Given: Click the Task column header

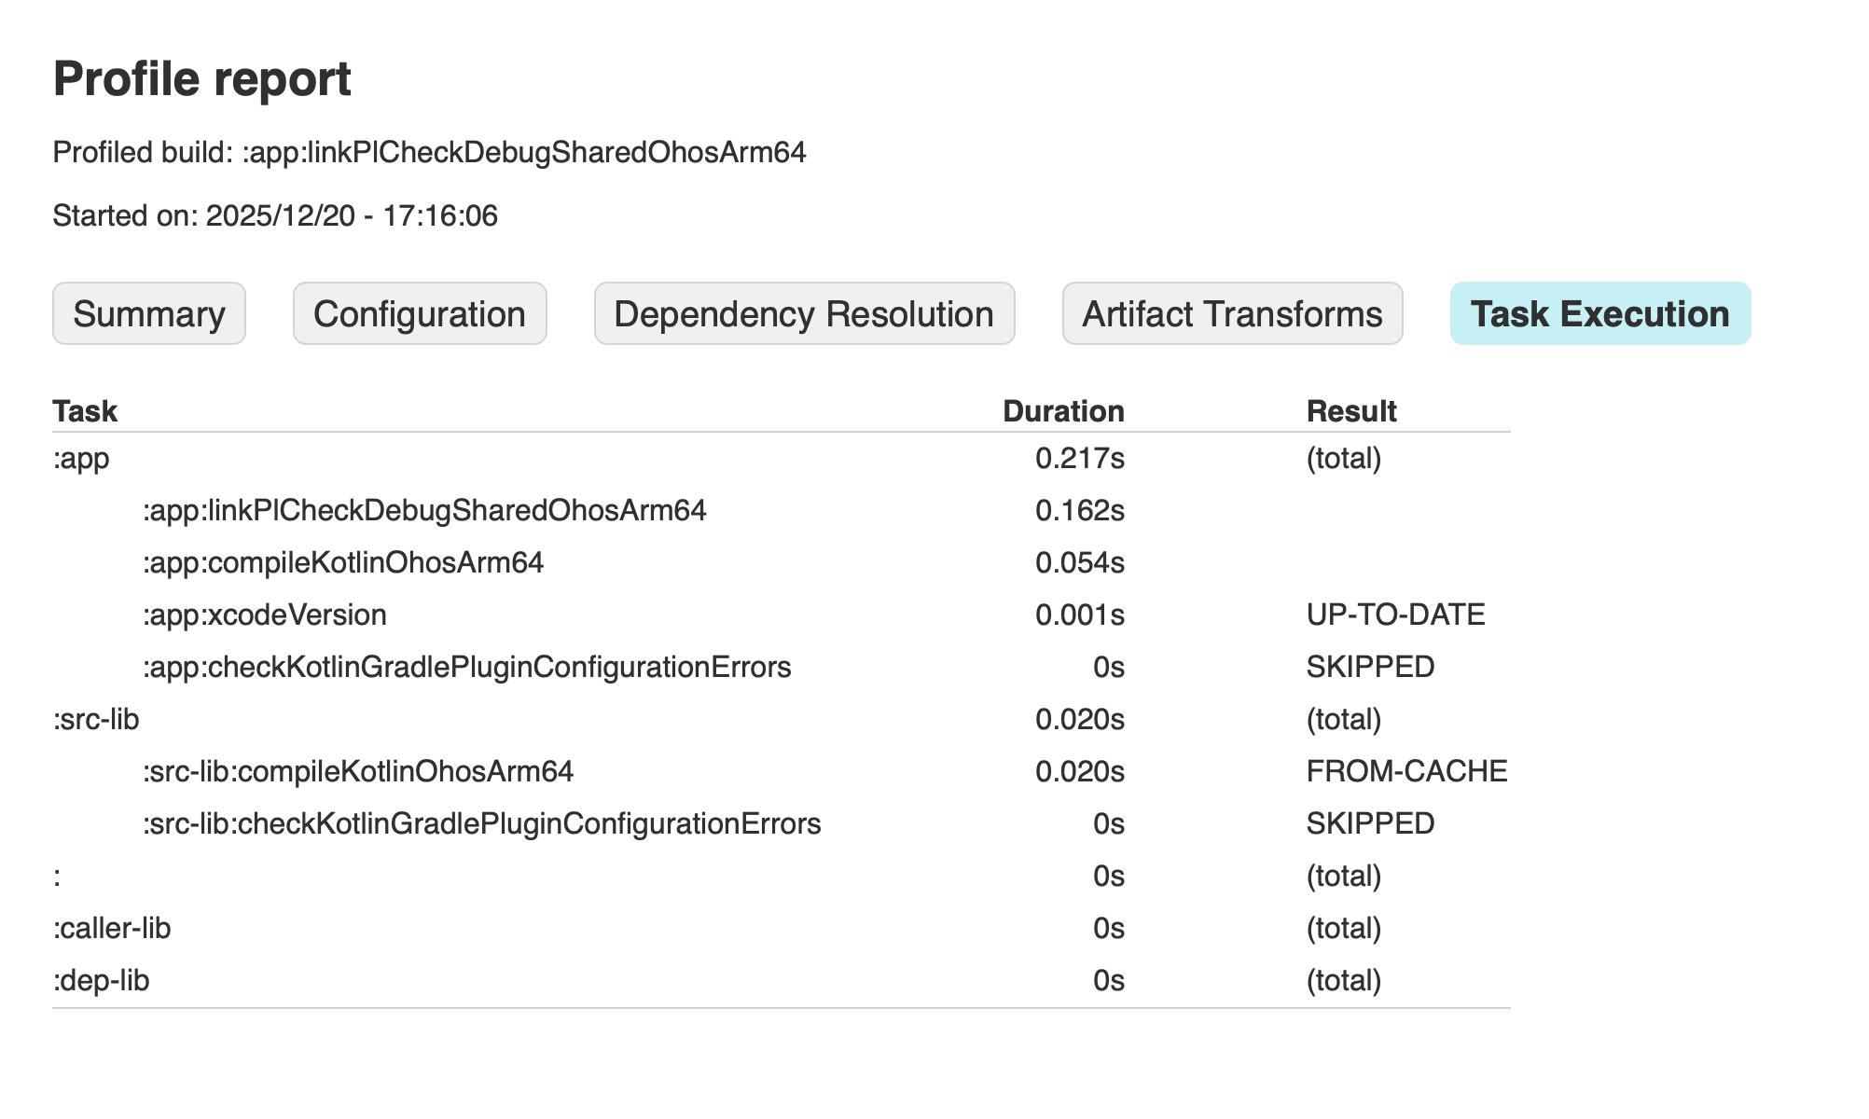Looking at the screenshot, I should click(85, 411).
